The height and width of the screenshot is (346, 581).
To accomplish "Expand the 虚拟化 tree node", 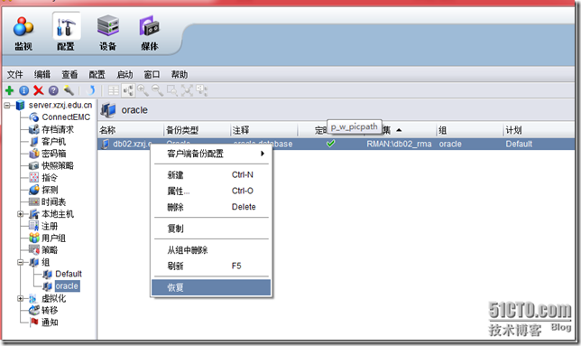I will [x=21, y=298].
